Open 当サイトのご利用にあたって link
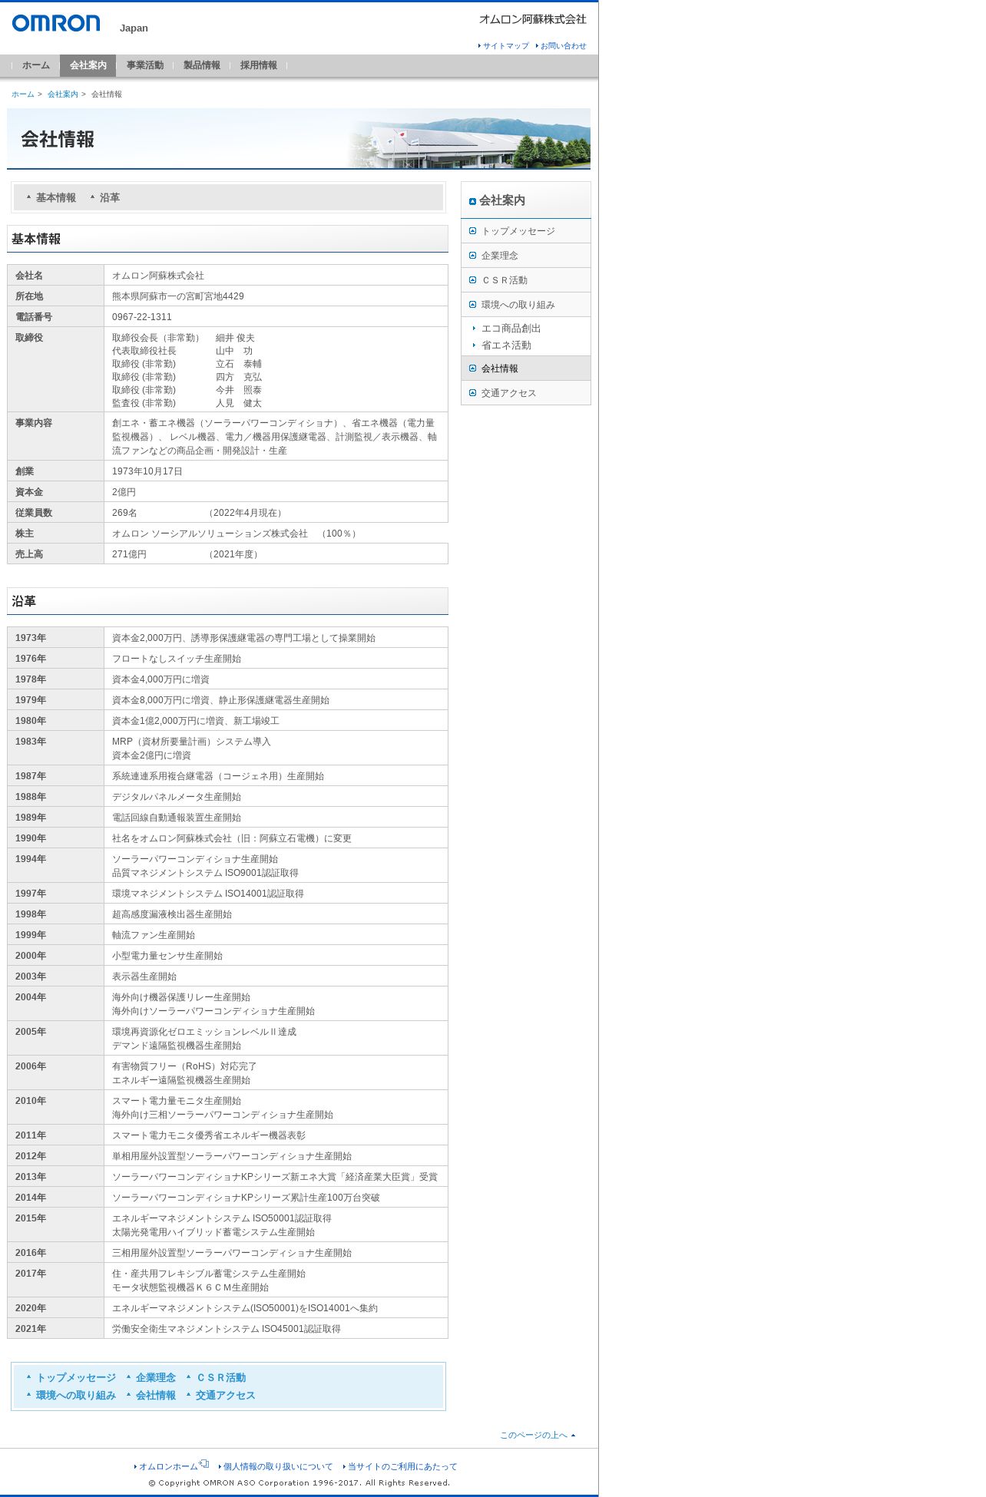This screenshot has height=1497, width=986. pos(402,1466)
